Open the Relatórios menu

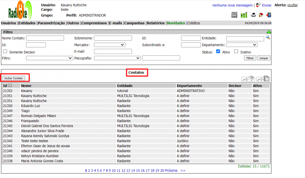(156, 23)
